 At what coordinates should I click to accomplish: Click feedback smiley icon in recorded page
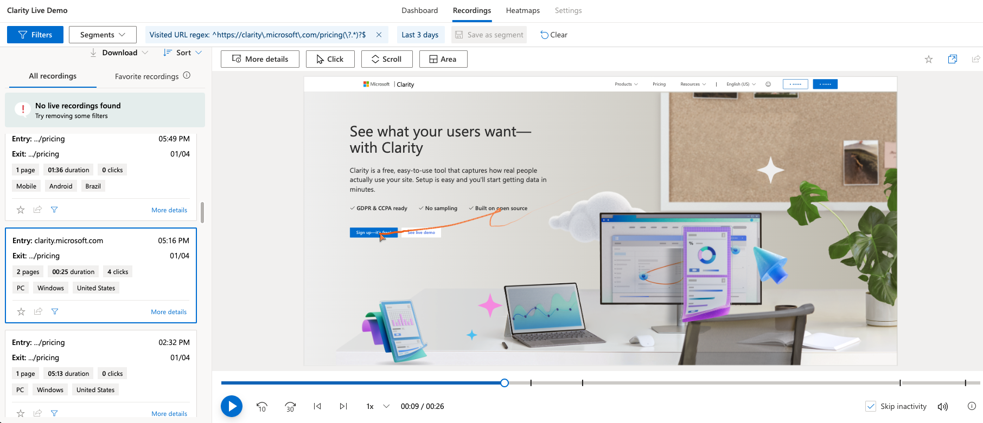768,84
